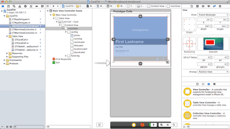Click the Content View jump bar breadcrumb
The image size is (230, 129).
tap(156, 6)
